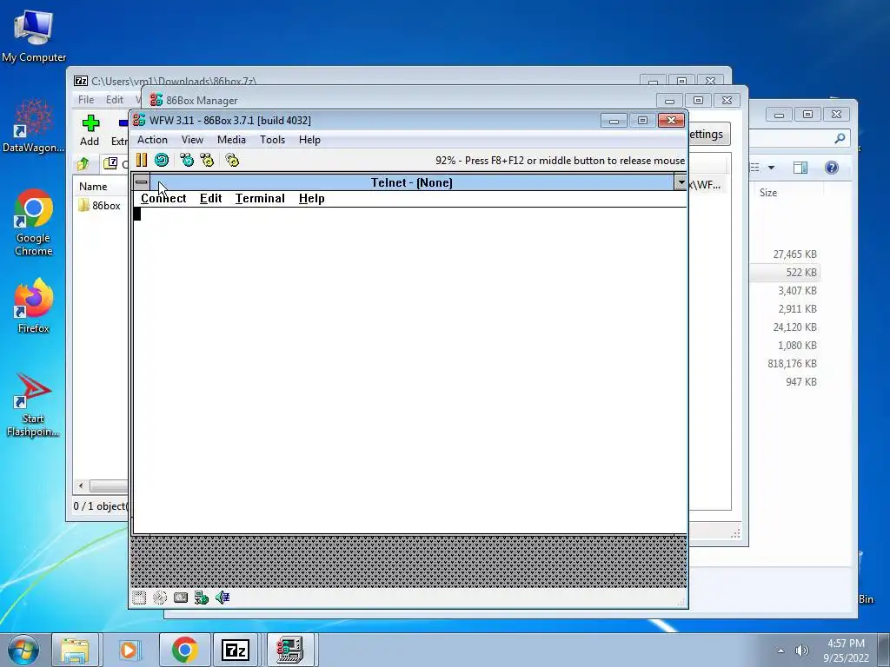Open the Edit menu in Telnet
The height and width of the screenshot is (667, 890).
point(210,199)
